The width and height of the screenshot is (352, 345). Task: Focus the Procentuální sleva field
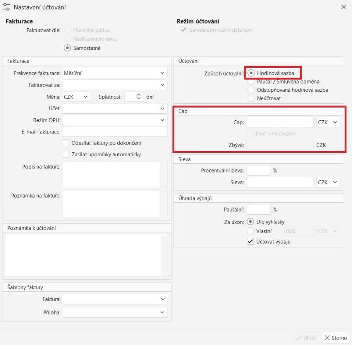pyautogui.click(x=258, y=171)
